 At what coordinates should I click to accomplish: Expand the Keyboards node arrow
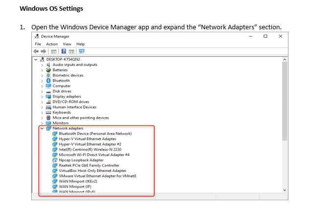[42, 113]
